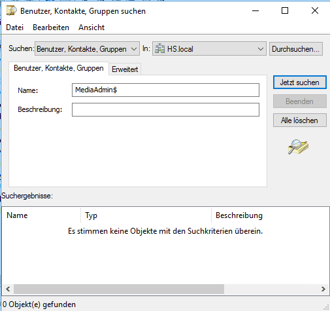Open the Ansicht menu
Viewport: 330px width, 311px height.
pos(91,27)
